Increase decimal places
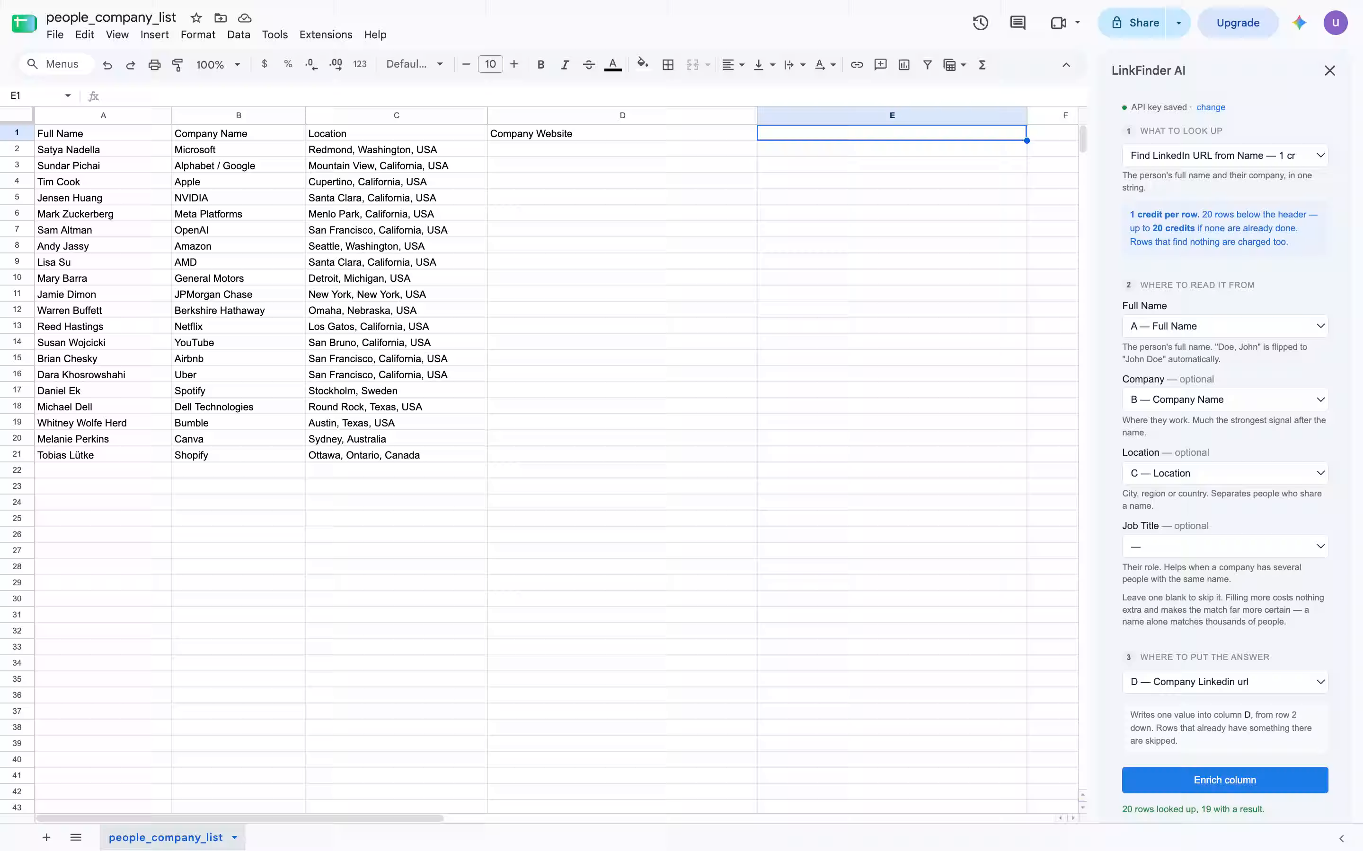Screen dimensions: 1363x851 336,64
